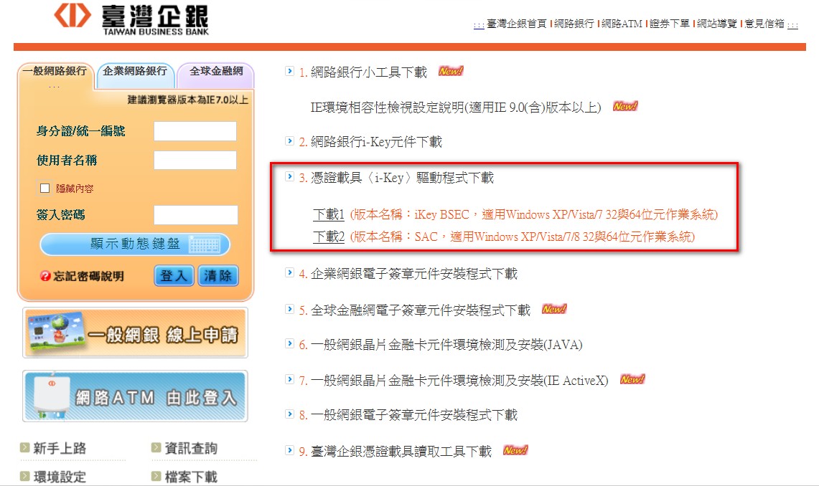Click the green bullet icon beside 檔案下載
The width and height of the screenshot is (819, 486).
tap(156, 476)
